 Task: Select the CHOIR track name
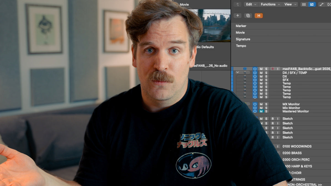tap(296, 173)
